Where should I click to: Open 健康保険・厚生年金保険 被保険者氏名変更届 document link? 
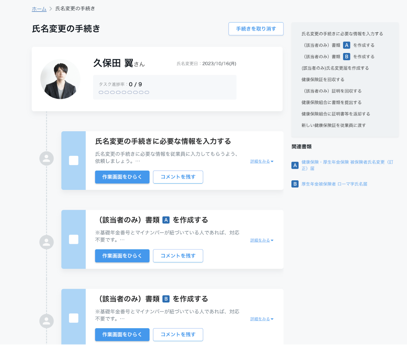tap(347, 165)
